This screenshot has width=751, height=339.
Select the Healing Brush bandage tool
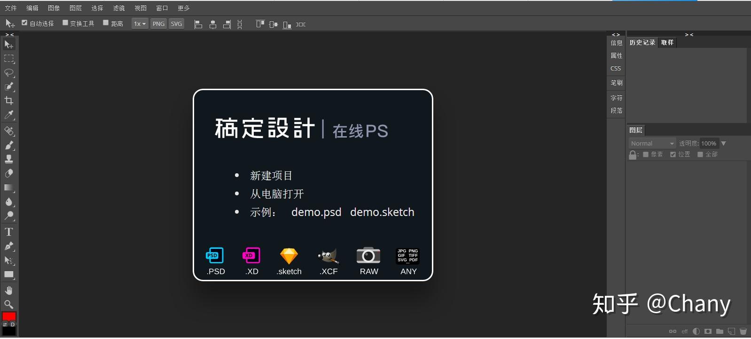tap(9, 131)
